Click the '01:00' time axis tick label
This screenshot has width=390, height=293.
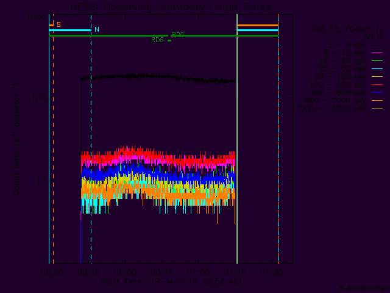198,272
